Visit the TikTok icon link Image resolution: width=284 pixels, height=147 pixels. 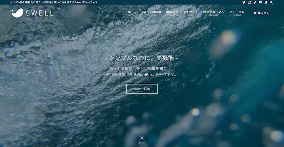tap(255, 2)
